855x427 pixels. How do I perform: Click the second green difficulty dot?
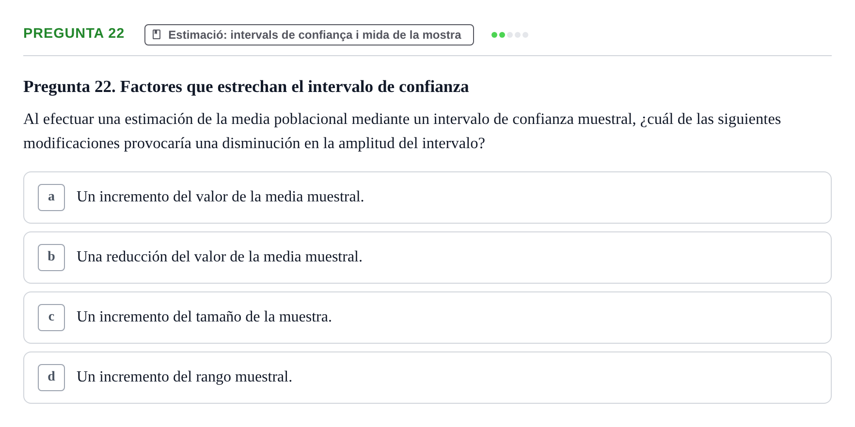(x=502, y=35)
